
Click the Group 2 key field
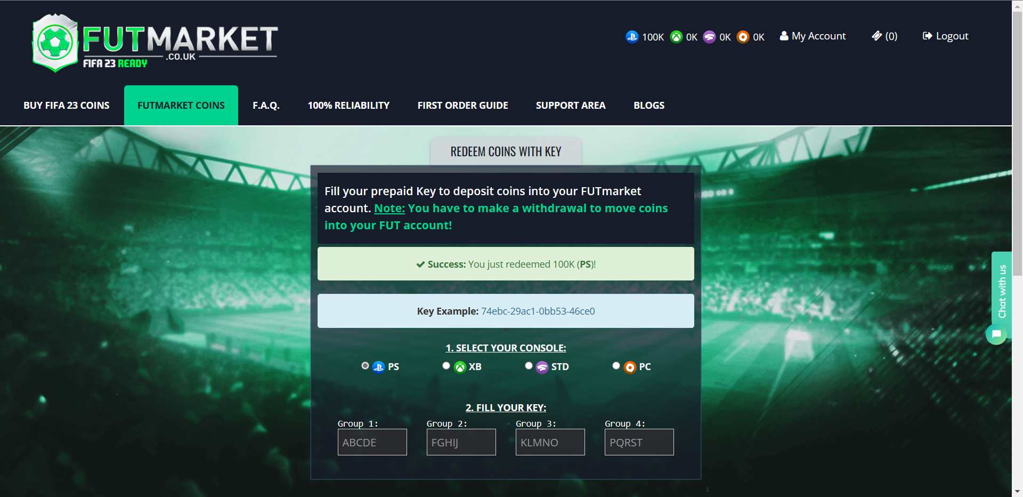(461, 442)
